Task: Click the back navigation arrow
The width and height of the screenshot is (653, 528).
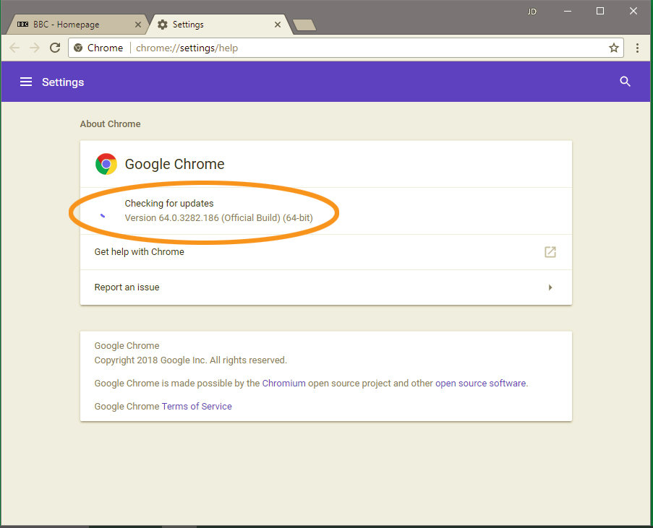Action: tap(14, 48)
